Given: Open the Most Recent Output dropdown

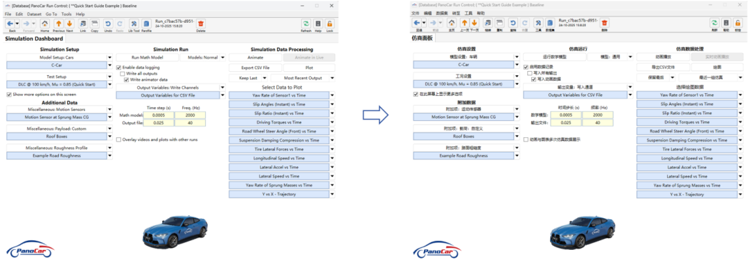Looking at the screenshot, I should [x=303, y=77].
